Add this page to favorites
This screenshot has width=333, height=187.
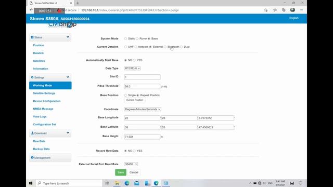[x=266, y=10]
